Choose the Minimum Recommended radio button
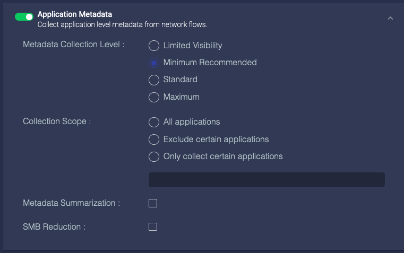The width and height of the screenshot is (404, 253). tap(154, 63)
